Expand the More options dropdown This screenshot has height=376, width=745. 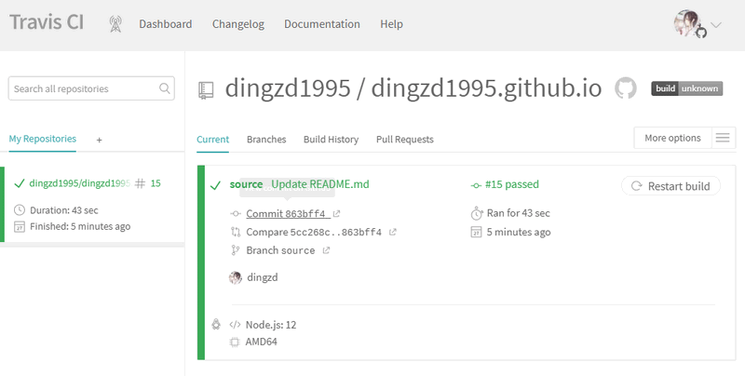click(672, 138)
